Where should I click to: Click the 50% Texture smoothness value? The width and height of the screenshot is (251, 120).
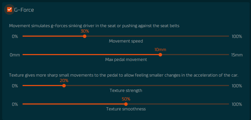pyautogui.click(x=126, y=99)
